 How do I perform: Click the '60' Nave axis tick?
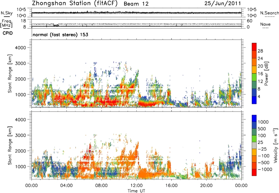(249, 21)
